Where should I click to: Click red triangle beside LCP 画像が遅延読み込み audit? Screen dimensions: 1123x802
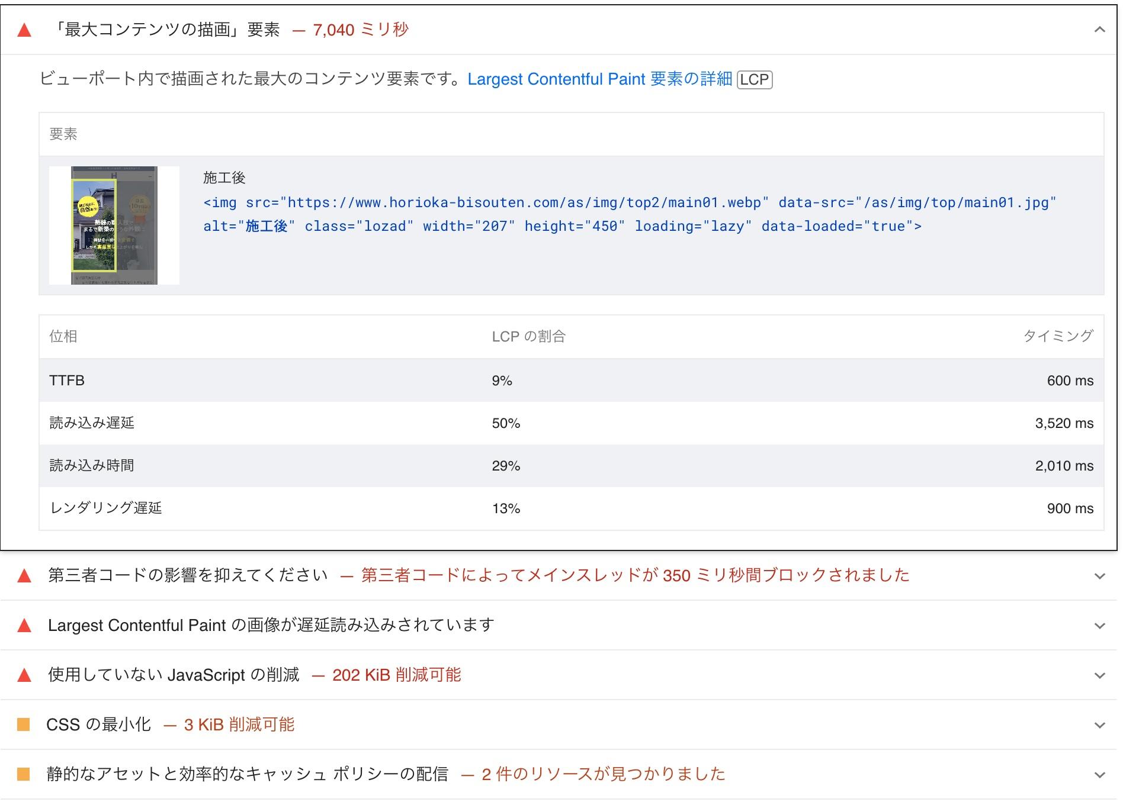pos(24,625)
